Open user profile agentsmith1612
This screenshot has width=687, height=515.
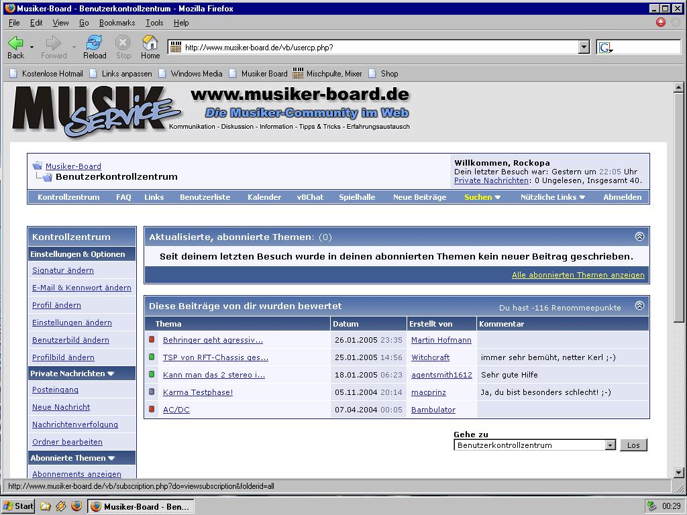(441, 375)
